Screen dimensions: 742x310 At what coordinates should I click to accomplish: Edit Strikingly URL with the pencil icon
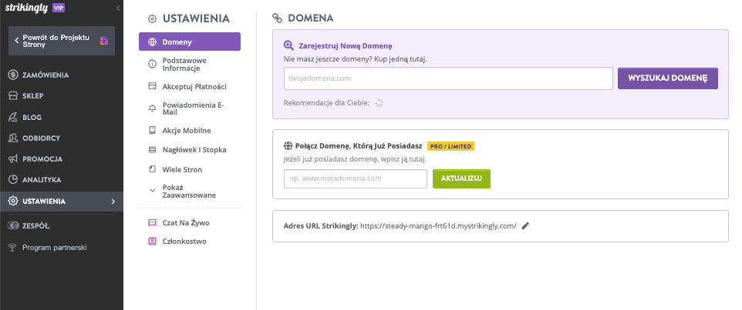[x=524, y=226]
